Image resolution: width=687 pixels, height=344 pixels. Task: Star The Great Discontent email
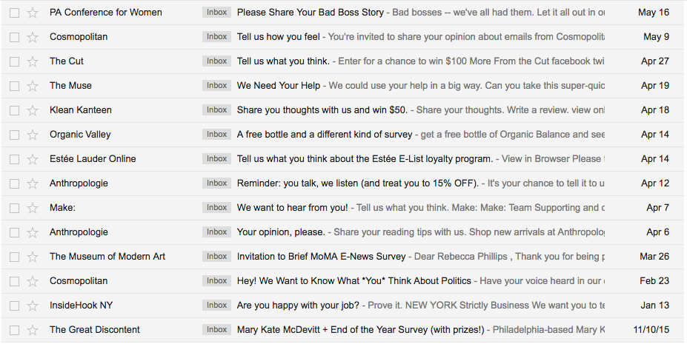point(33,330)
